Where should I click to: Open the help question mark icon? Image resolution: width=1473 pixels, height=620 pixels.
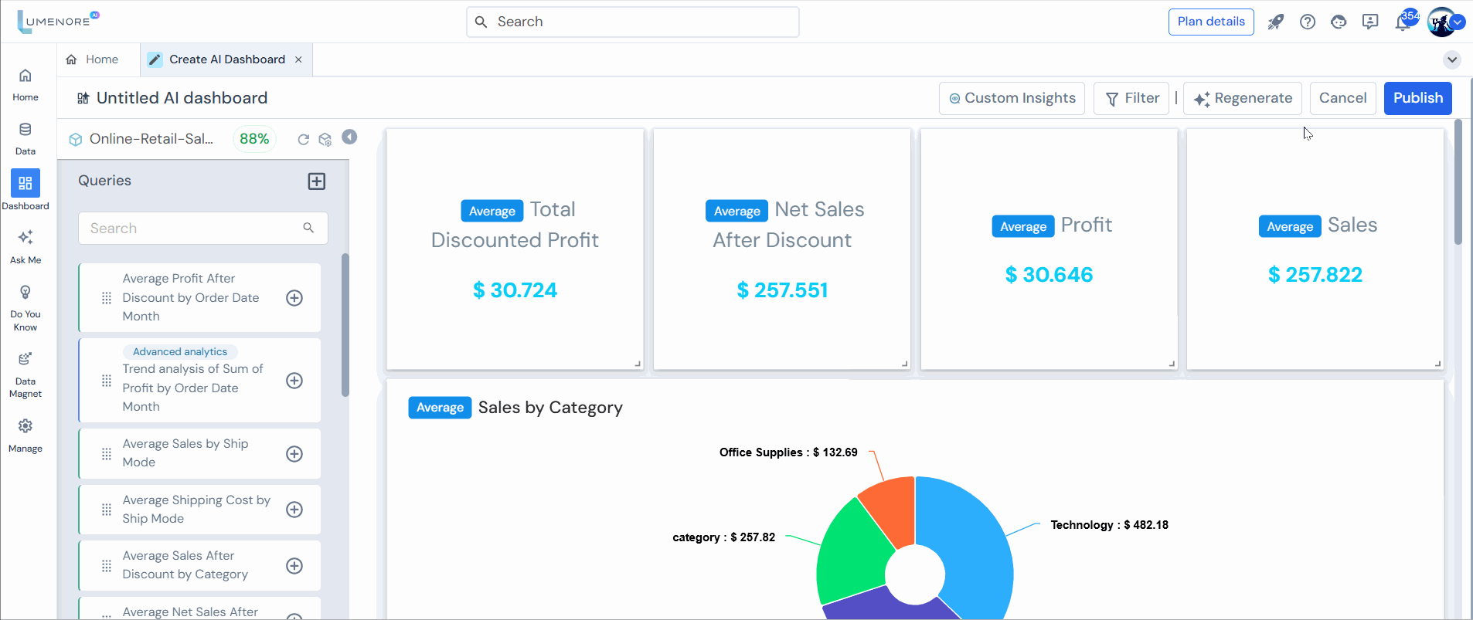coord(1308,22)
